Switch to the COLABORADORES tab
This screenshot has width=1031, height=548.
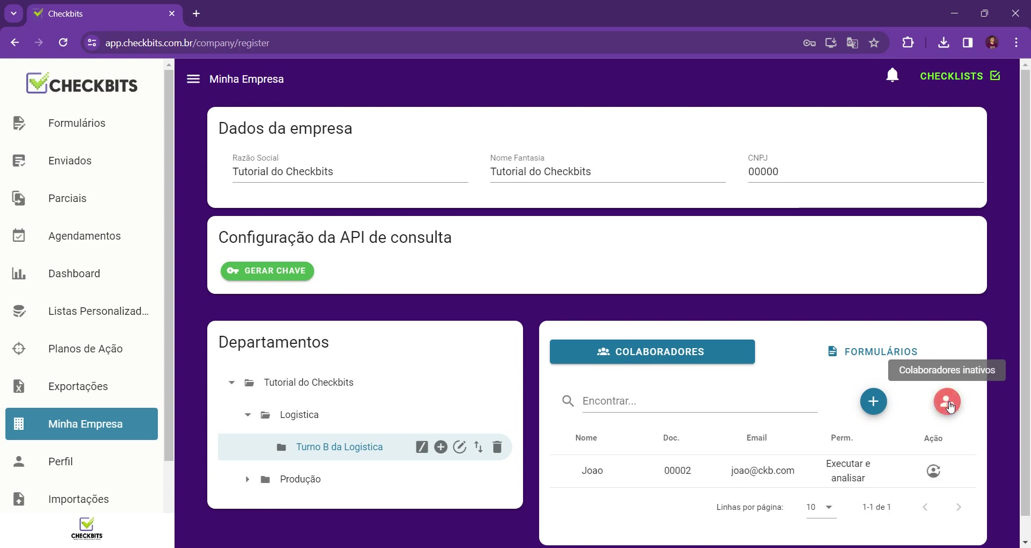tap(652, 352)
